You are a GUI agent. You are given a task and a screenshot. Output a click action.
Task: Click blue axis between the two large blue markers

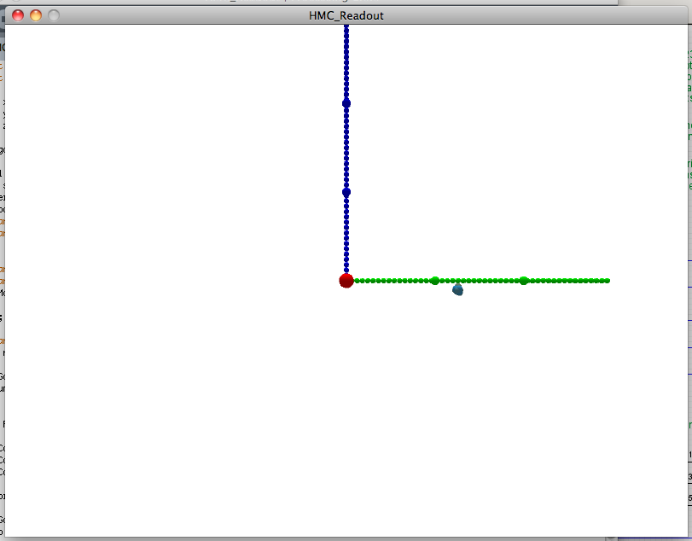coord(346,147)
